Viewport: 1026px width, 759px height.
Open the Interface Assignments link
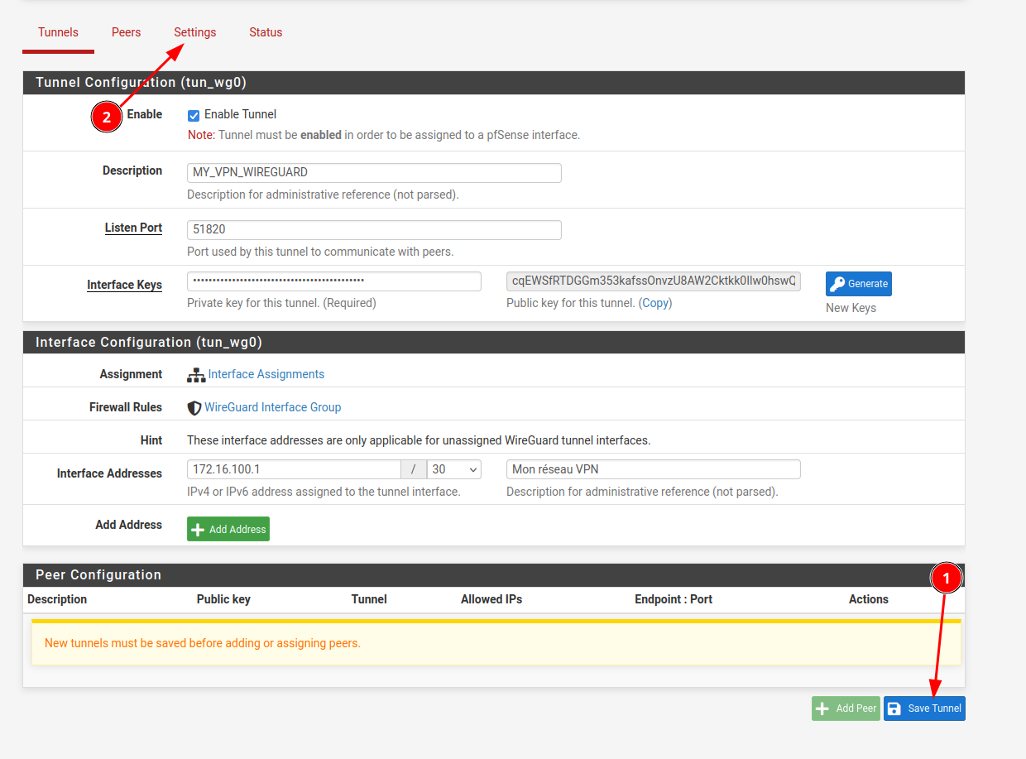pyautogui.click(x=266, y=374)
